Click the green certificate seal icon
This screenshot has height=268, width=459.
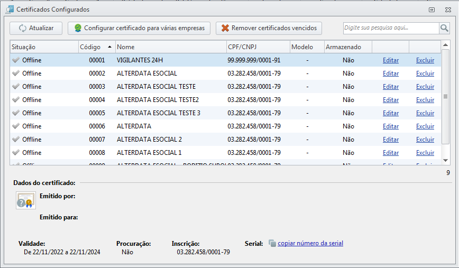[78, 28]
